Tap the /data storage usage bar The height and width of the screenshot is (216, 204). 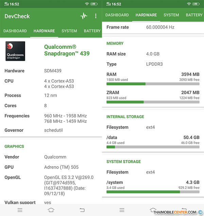click(x=153, y=147)
